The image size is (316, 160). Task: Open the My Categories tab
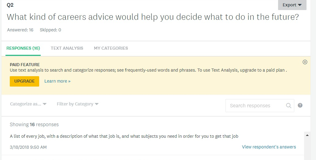pyautogui.click(x=111, y=48)
